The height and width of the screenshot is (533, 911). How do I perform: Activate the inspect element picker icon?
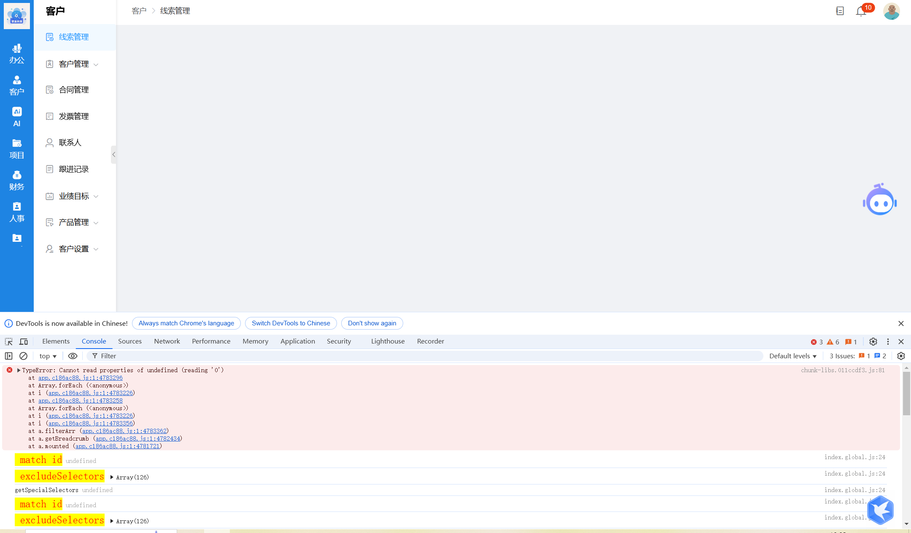click(9, 341)
